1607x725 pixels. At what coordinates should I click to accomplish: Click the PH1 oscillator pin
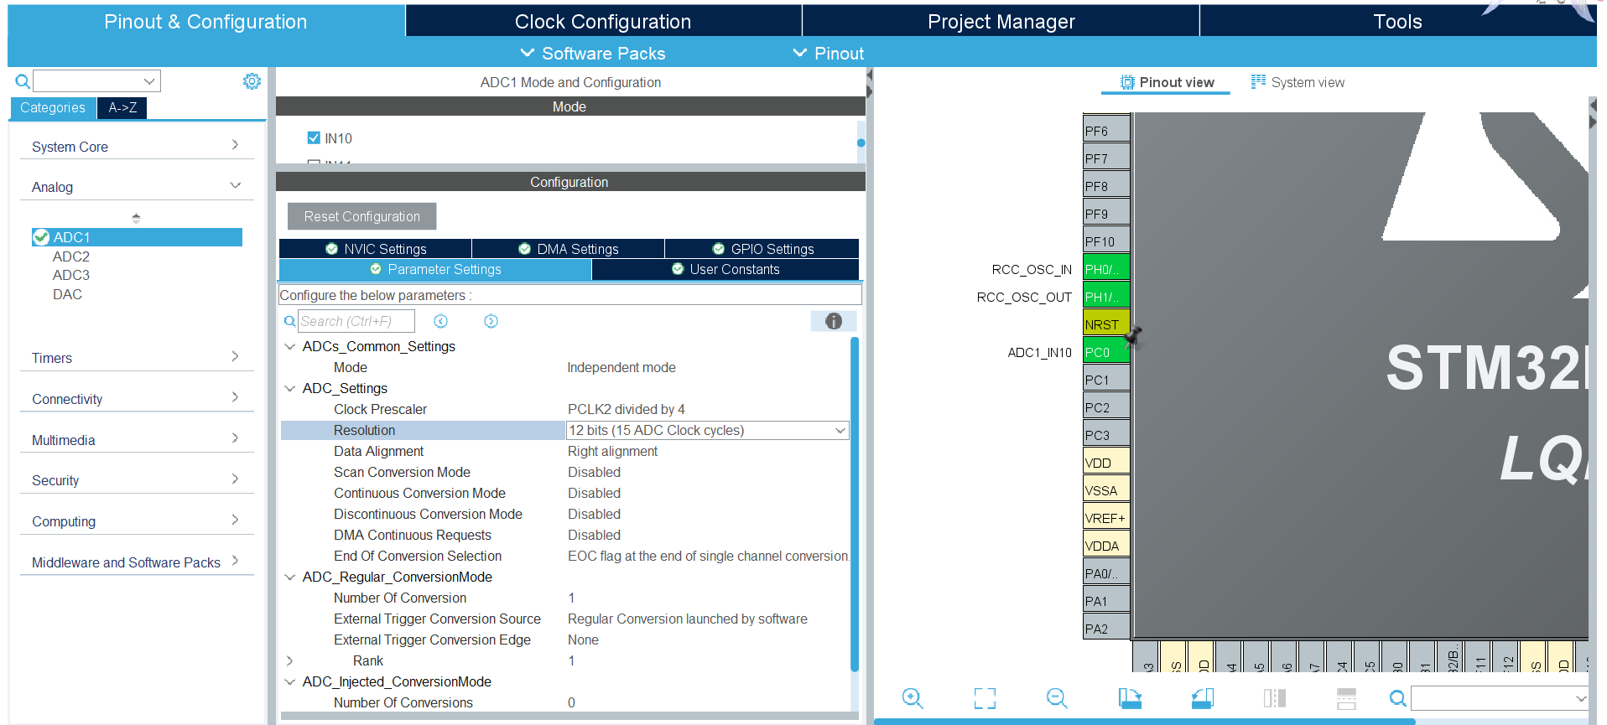[1106, 297]
